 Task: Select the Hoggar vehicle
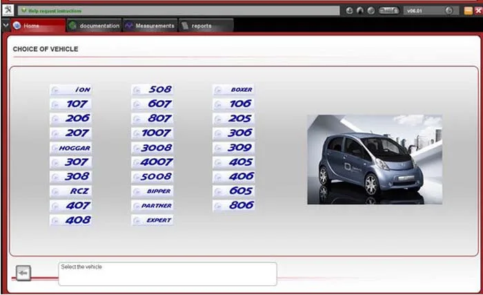(x=71, y=148)
